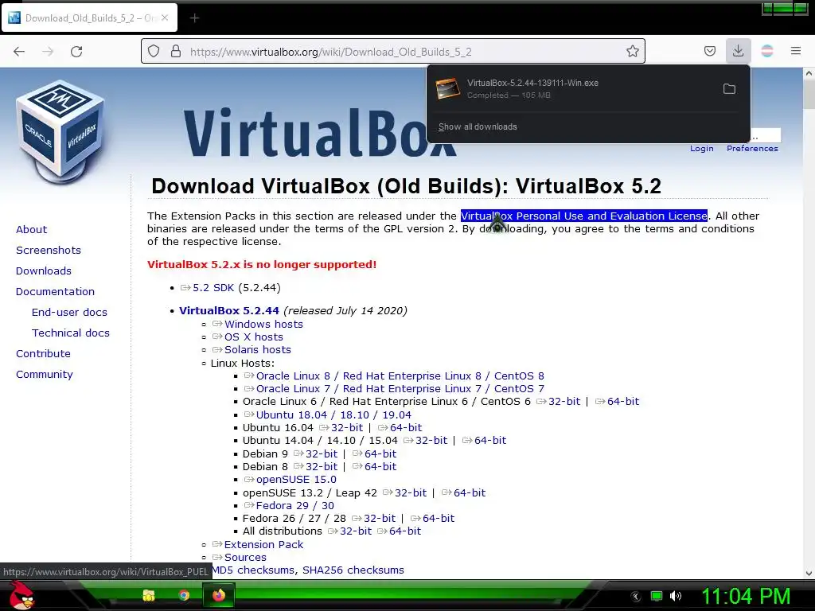
Task: Toggle the Downloads toolbar button
Action: point(738,51)
